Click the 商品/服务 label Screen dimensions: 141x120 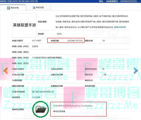(x=42, y=22)
